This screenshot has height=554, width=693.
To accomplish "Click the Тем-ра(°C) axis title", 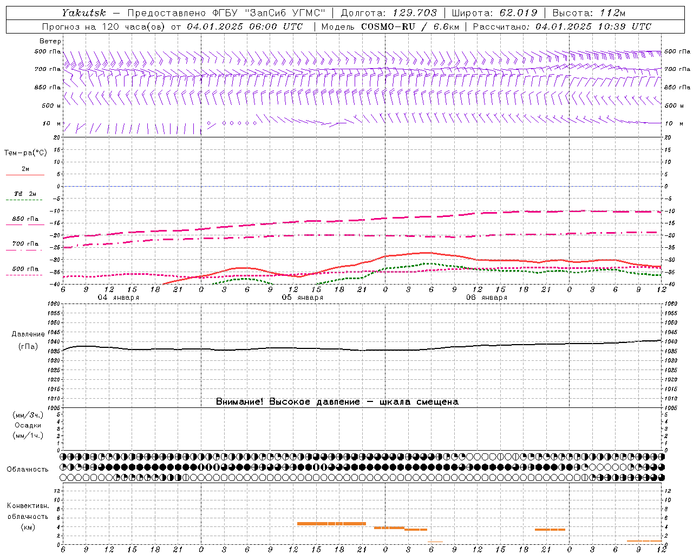I will (25, 153).
